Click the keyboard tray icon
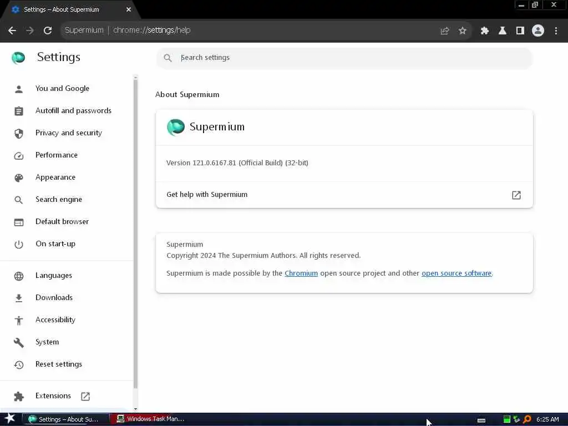Viewport: 568px width, 426px height. (481, 420)
